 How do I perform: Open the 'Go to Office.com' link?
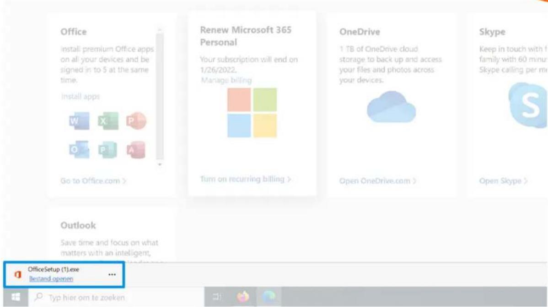[x=93, y=181]
